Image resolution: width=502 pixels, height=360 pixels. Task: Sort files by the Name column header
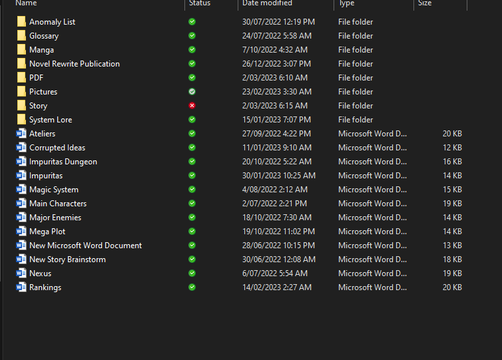[x=27, y=3]
